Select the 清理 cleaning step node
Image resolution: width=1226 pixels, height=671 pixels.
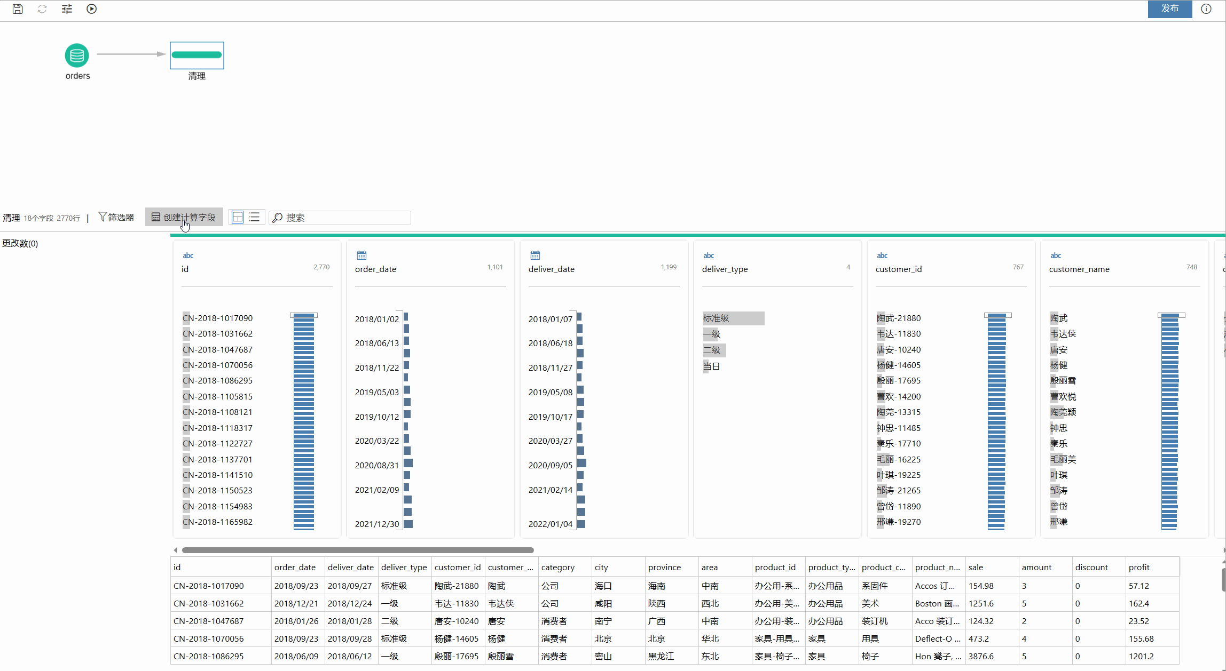point(197,55)
